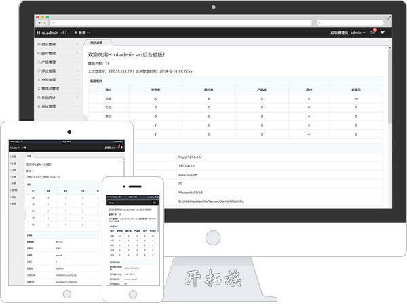Click the http://127.0.0.1/ value

click(190, 157)
